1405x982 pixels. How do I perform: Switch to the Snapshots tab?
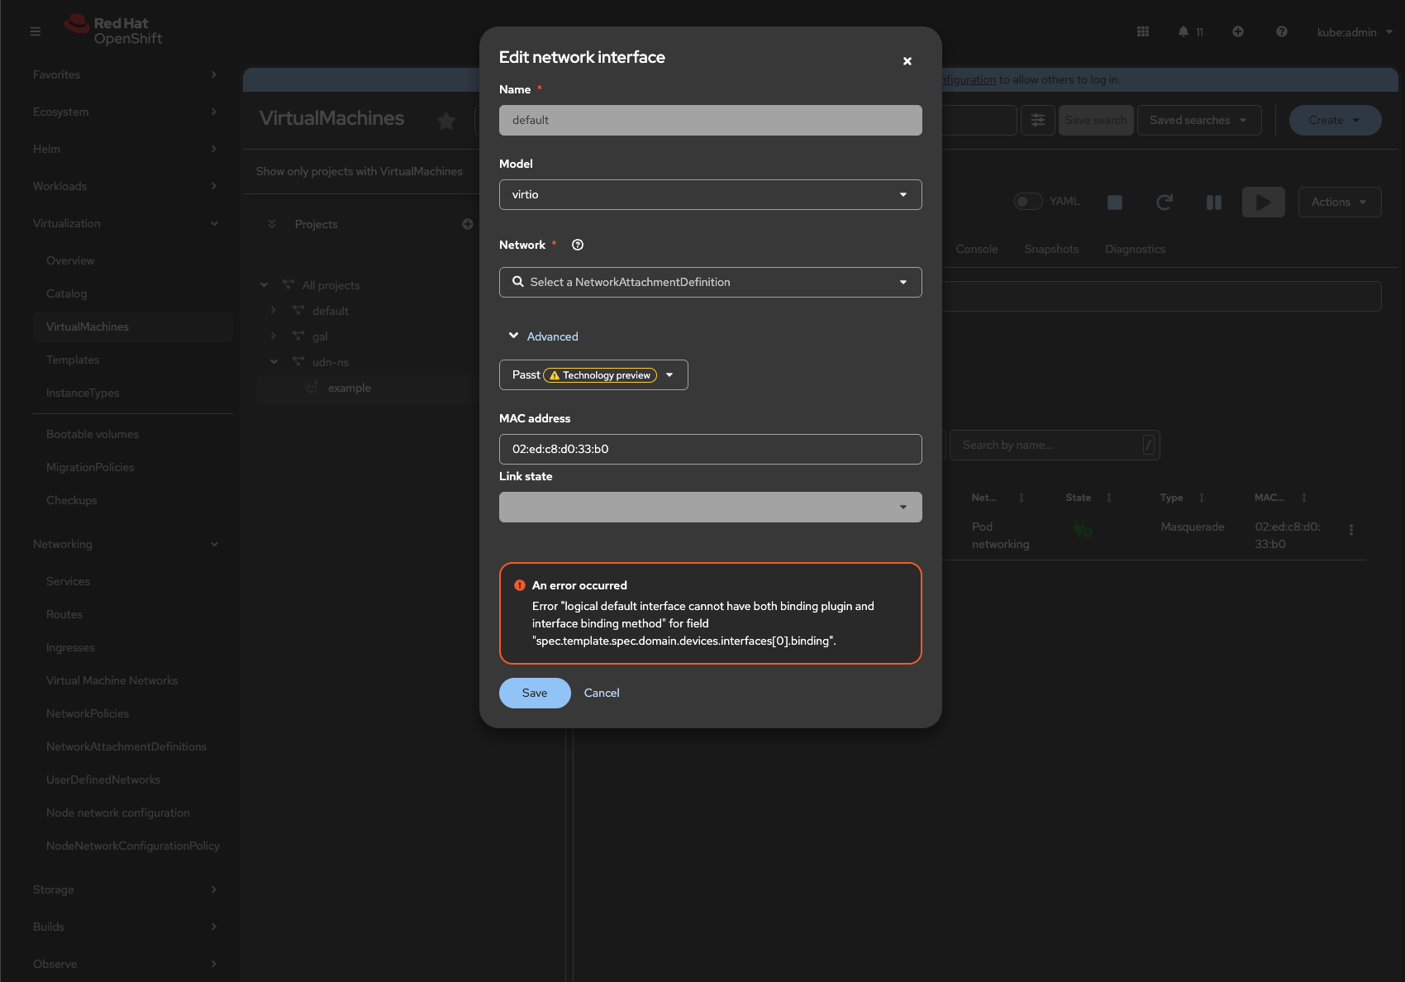[1051, 249]
